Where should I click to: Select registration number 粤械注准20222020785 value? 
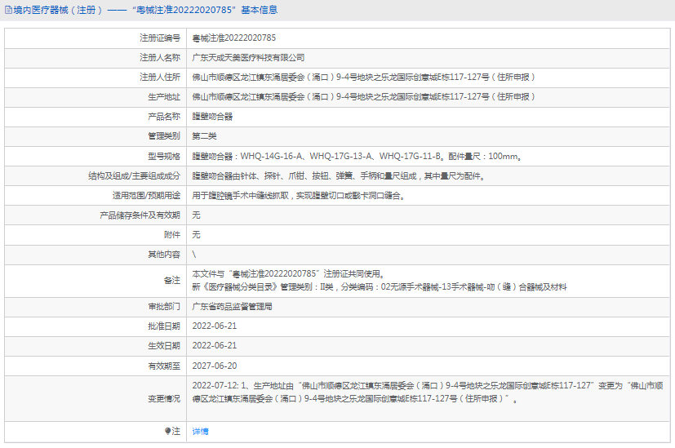click(233, 38)
